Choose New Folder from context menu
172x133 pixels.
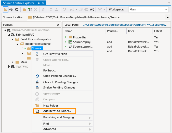point(62,106)
